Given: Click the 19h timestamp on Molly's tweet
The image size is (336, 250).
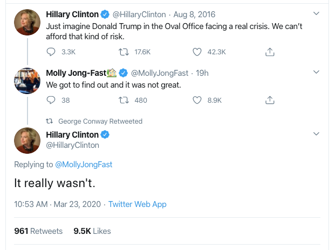Looking at the screenshot, I should (x=202, y=73).
